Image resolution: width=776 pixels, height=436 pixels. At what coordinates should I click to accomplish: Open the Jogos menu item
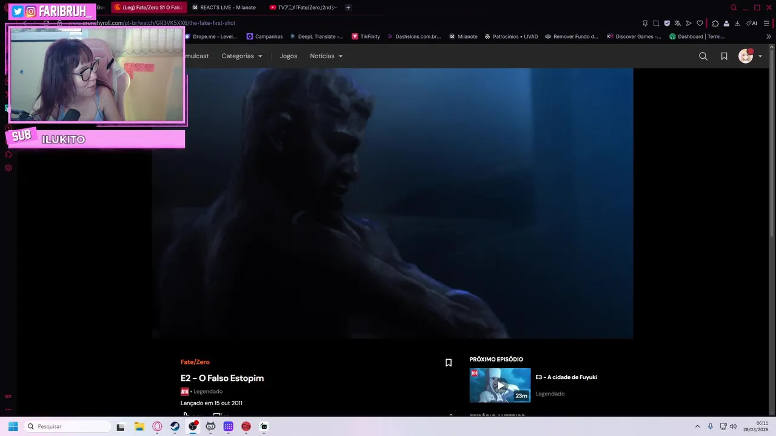point(289,56)
